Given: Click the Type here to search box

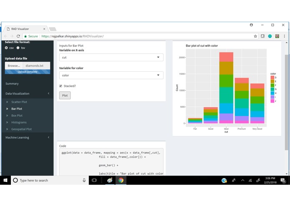Looking at the screenshot, I should click(x=50, y=180).
